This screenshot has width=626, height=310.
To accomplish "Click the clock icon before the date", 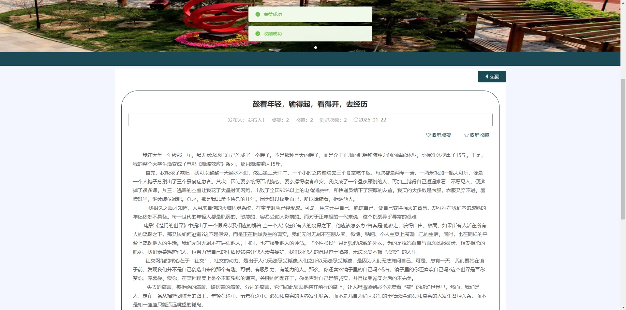I will [356, 120].
